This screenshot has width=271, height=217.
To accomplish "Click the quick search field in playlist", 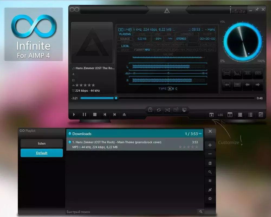I will (130, 212).
